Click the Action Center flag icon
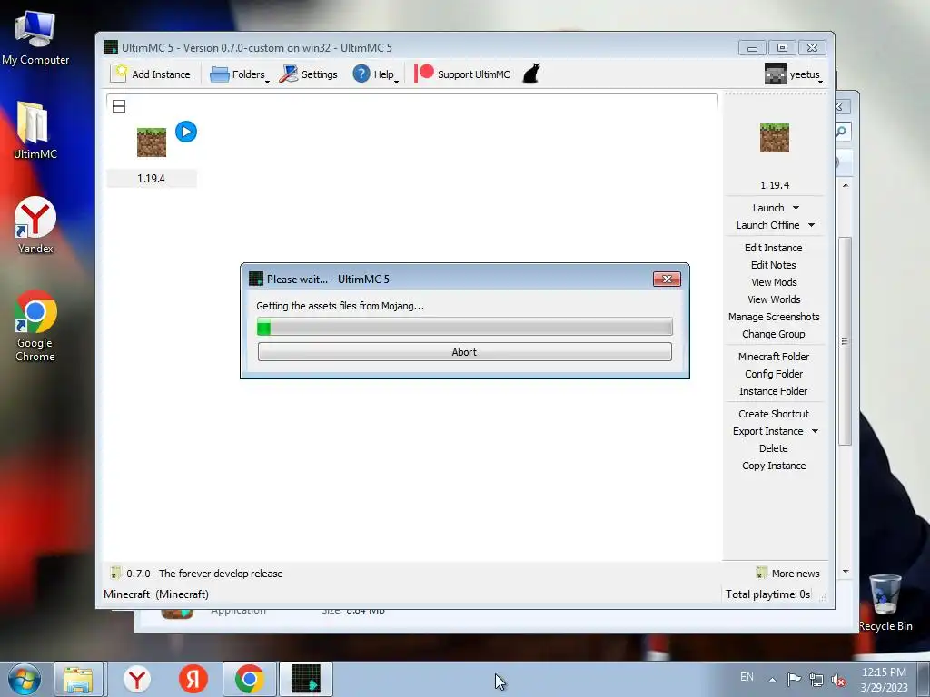Screen dimensions: 930x697 point(794,680)
